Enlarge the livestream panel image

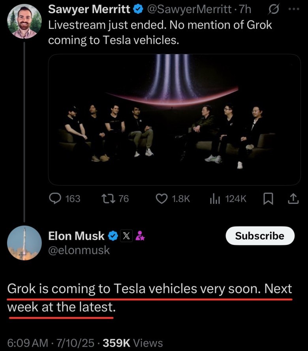(x=174, y=120)
